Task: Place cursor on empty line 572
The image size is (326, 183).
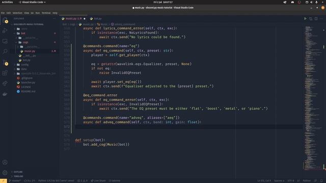Action: (x=189, y=127)
